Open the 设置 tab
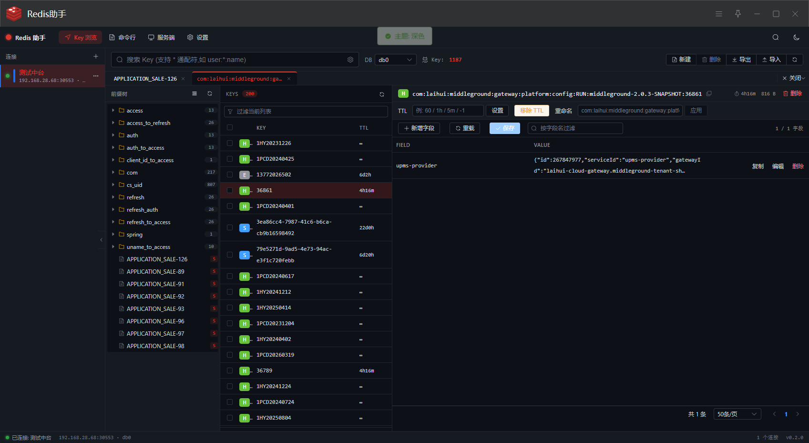 click(198, 37)
